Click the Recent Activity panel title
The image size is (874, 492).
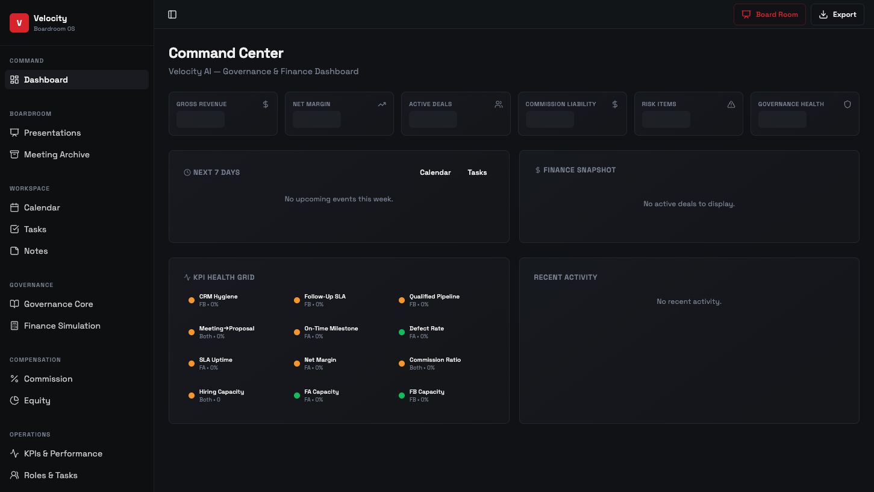(566, 277)
